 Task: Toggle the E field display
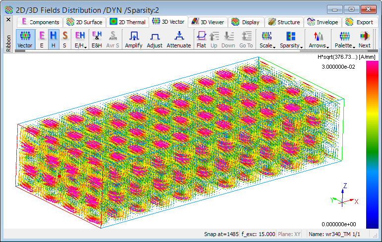click(x=42, y=40)
